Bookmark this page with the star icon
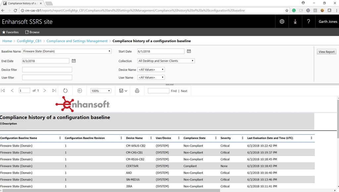The width and height of the screenshot is (339, 192). point(287,10)
